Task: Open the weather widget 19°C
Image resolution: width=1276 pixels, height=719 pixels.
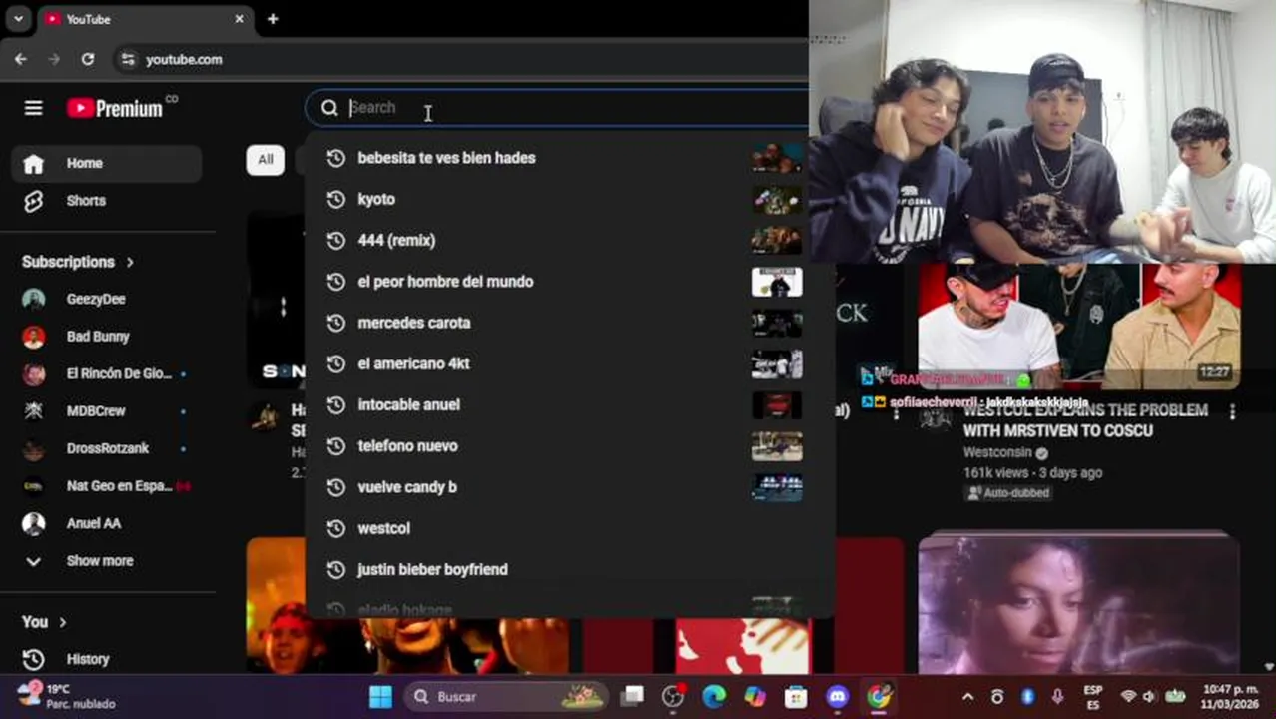Action: click(66, 696)
